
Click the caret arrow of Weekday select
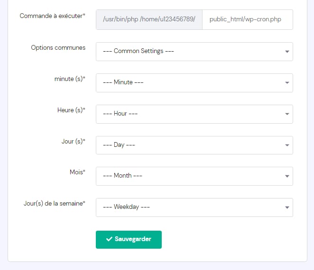[287, 207]
